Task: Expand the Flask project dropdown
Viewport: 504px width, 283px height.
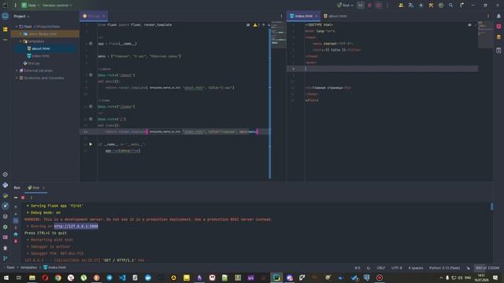Action: pyautogui.click(x=31, y=6)
